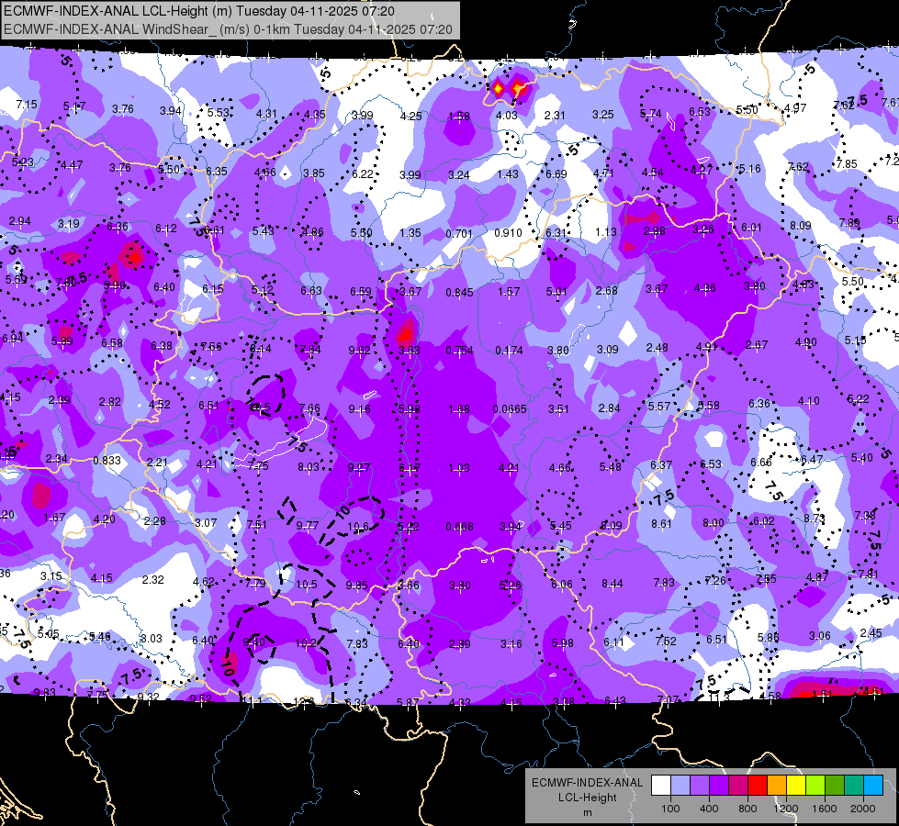Click the 9.40 value in the southwest
Screen dimensions: 899x826
(x=254, y=642)
